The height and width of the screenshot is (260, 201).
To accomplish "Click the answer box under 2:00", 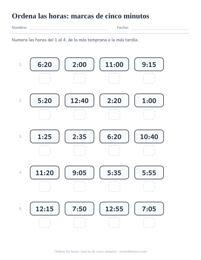I will click(79, 78).
